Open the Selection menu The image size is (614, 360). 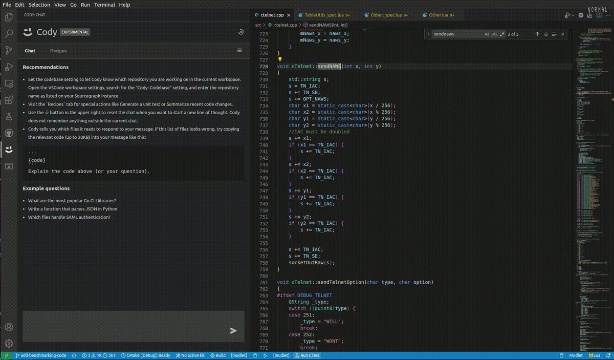39,4
